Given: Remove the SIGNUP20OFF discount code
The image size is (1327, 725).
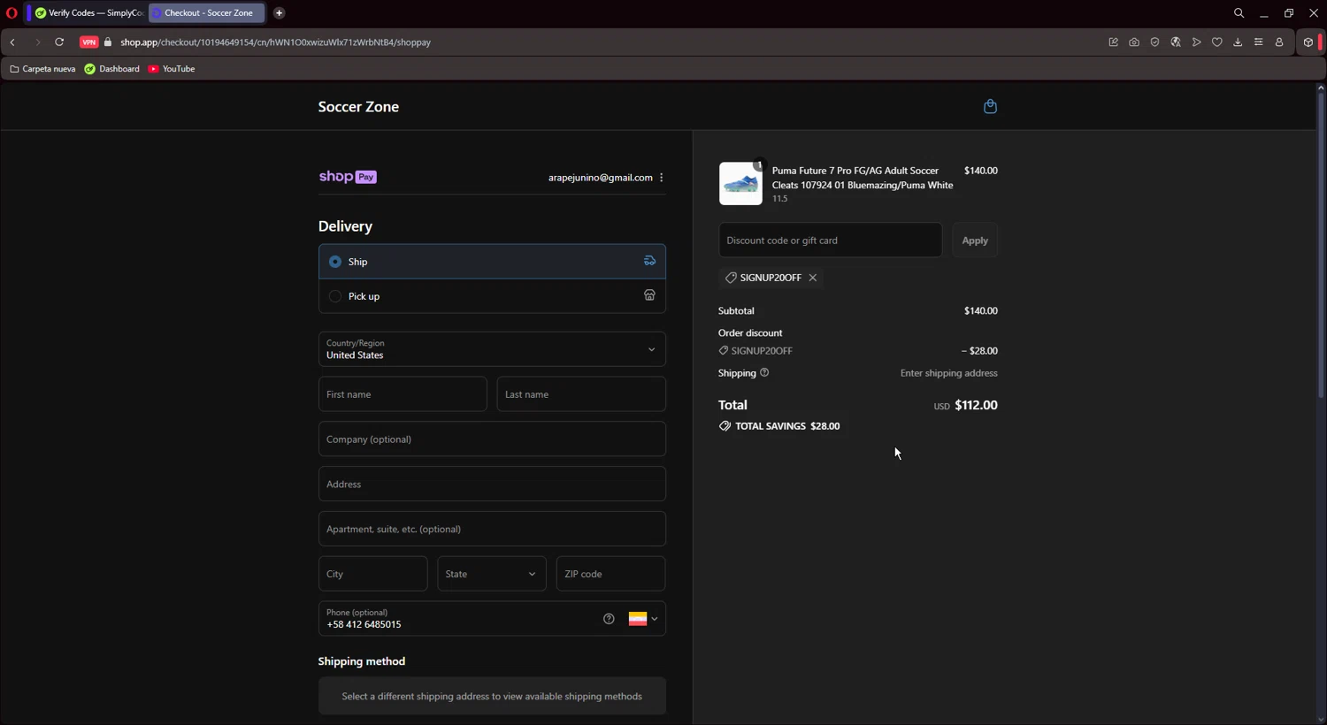Looking at the screenshot, I should pos(812,278).
